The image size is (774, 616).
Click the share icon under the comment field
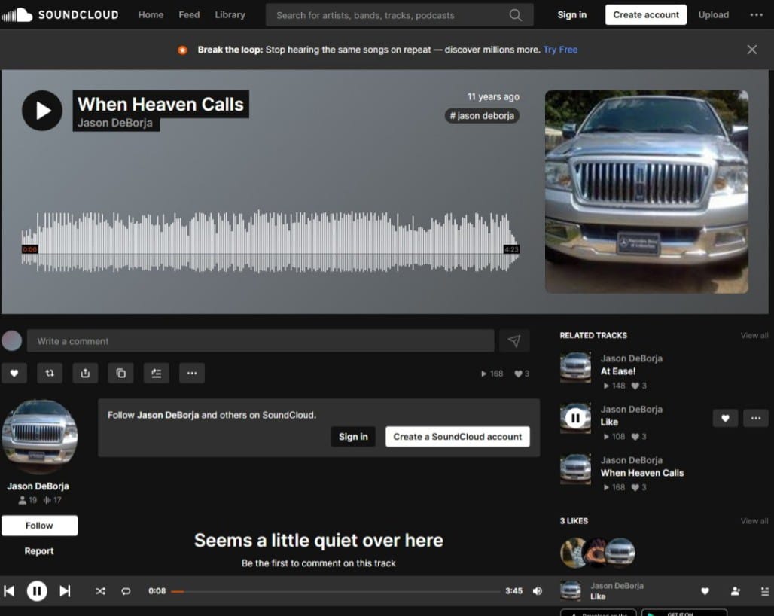pos(85,373)
